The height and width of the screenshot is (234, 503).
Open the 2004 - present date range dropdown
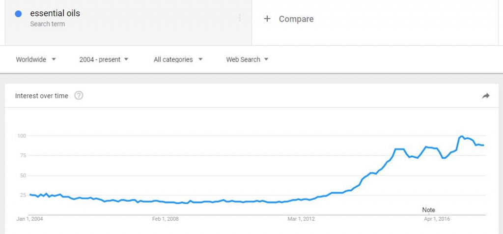(104, 59)
